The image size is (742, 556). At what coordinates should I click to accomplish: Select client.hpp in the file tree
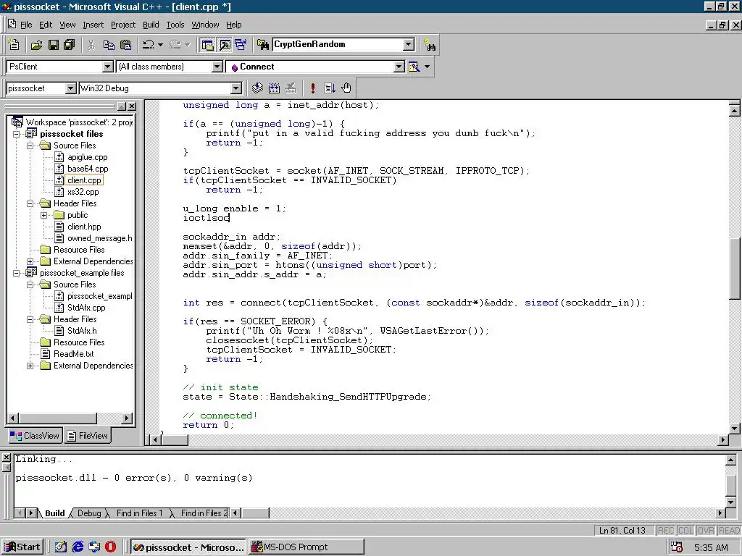(x=84, y=227)
